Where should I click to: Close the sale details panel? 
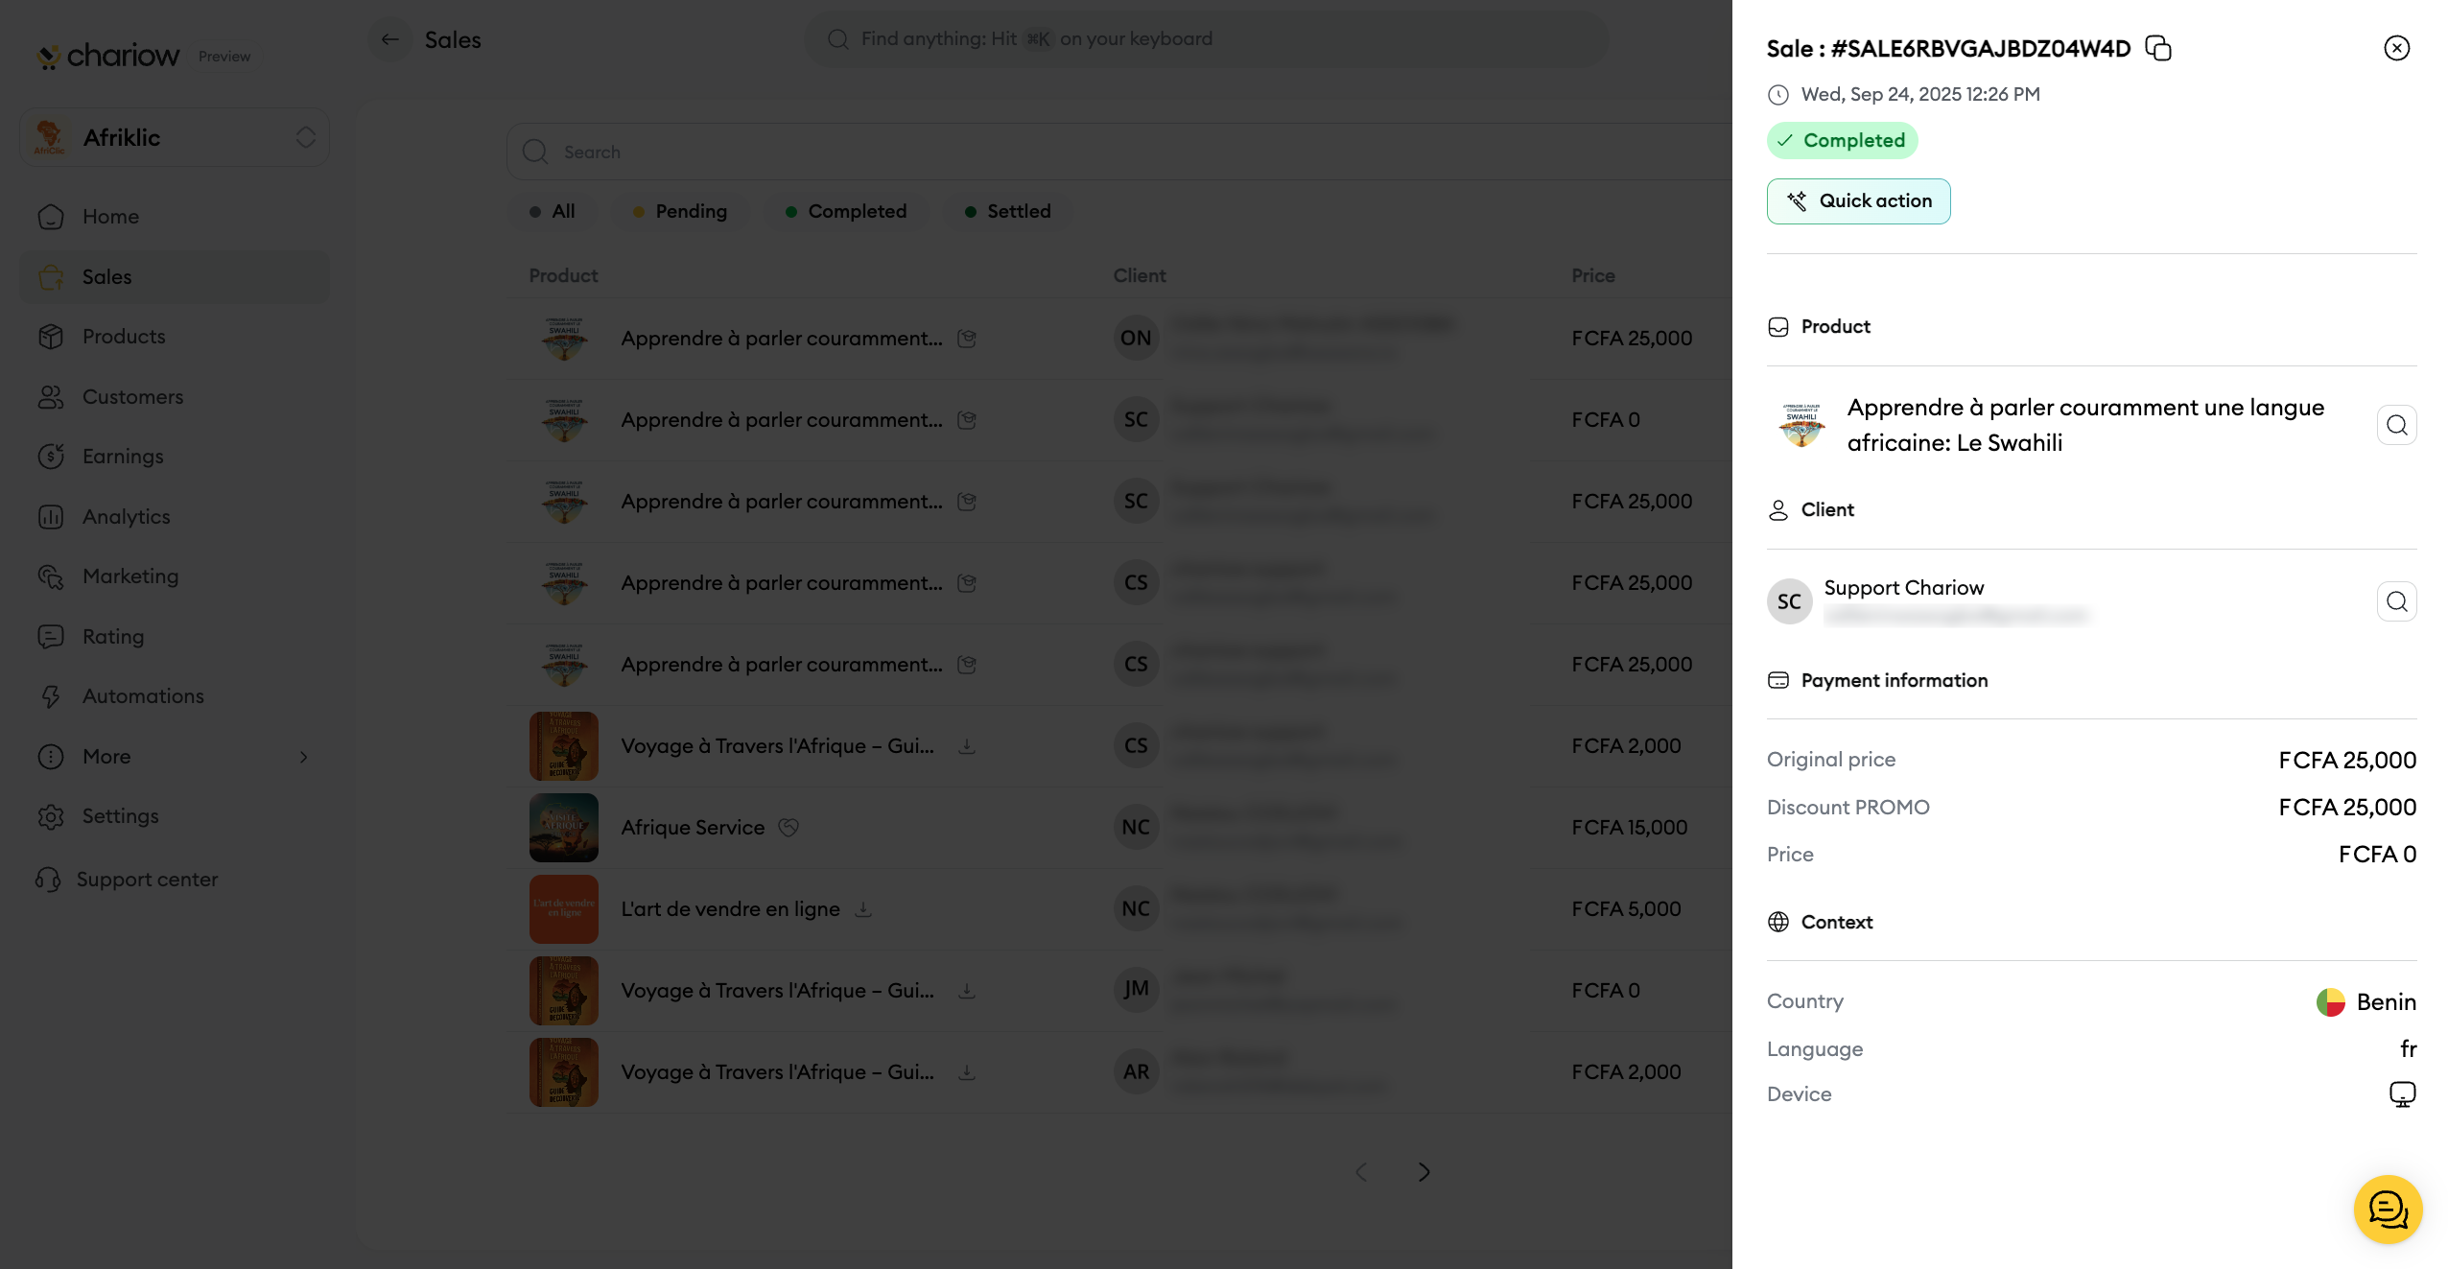tap(2396, 48)
